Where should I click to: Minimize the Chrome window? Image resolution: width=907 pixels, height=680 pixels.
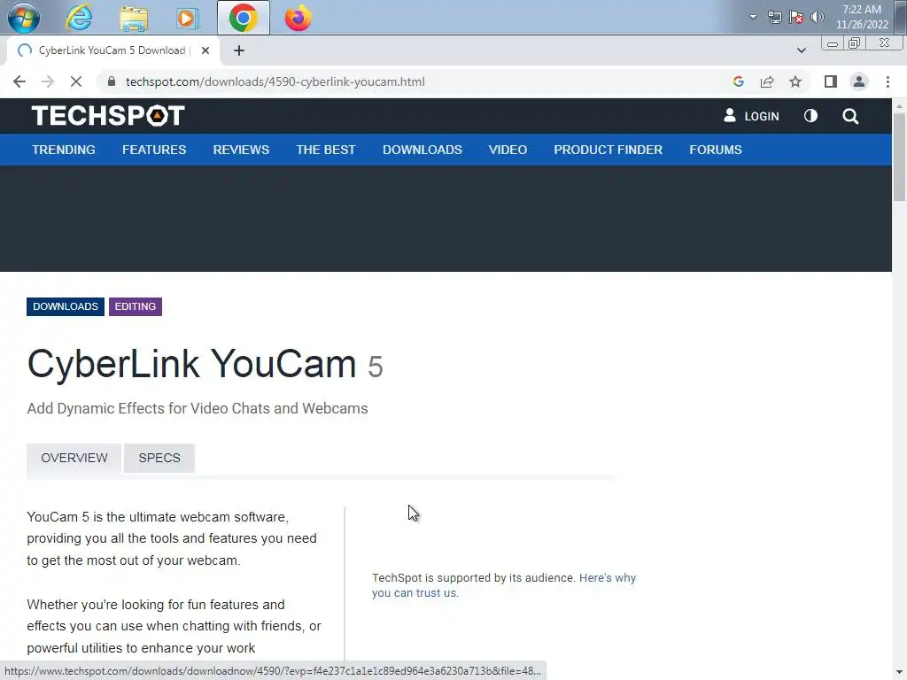pos(833,43)
